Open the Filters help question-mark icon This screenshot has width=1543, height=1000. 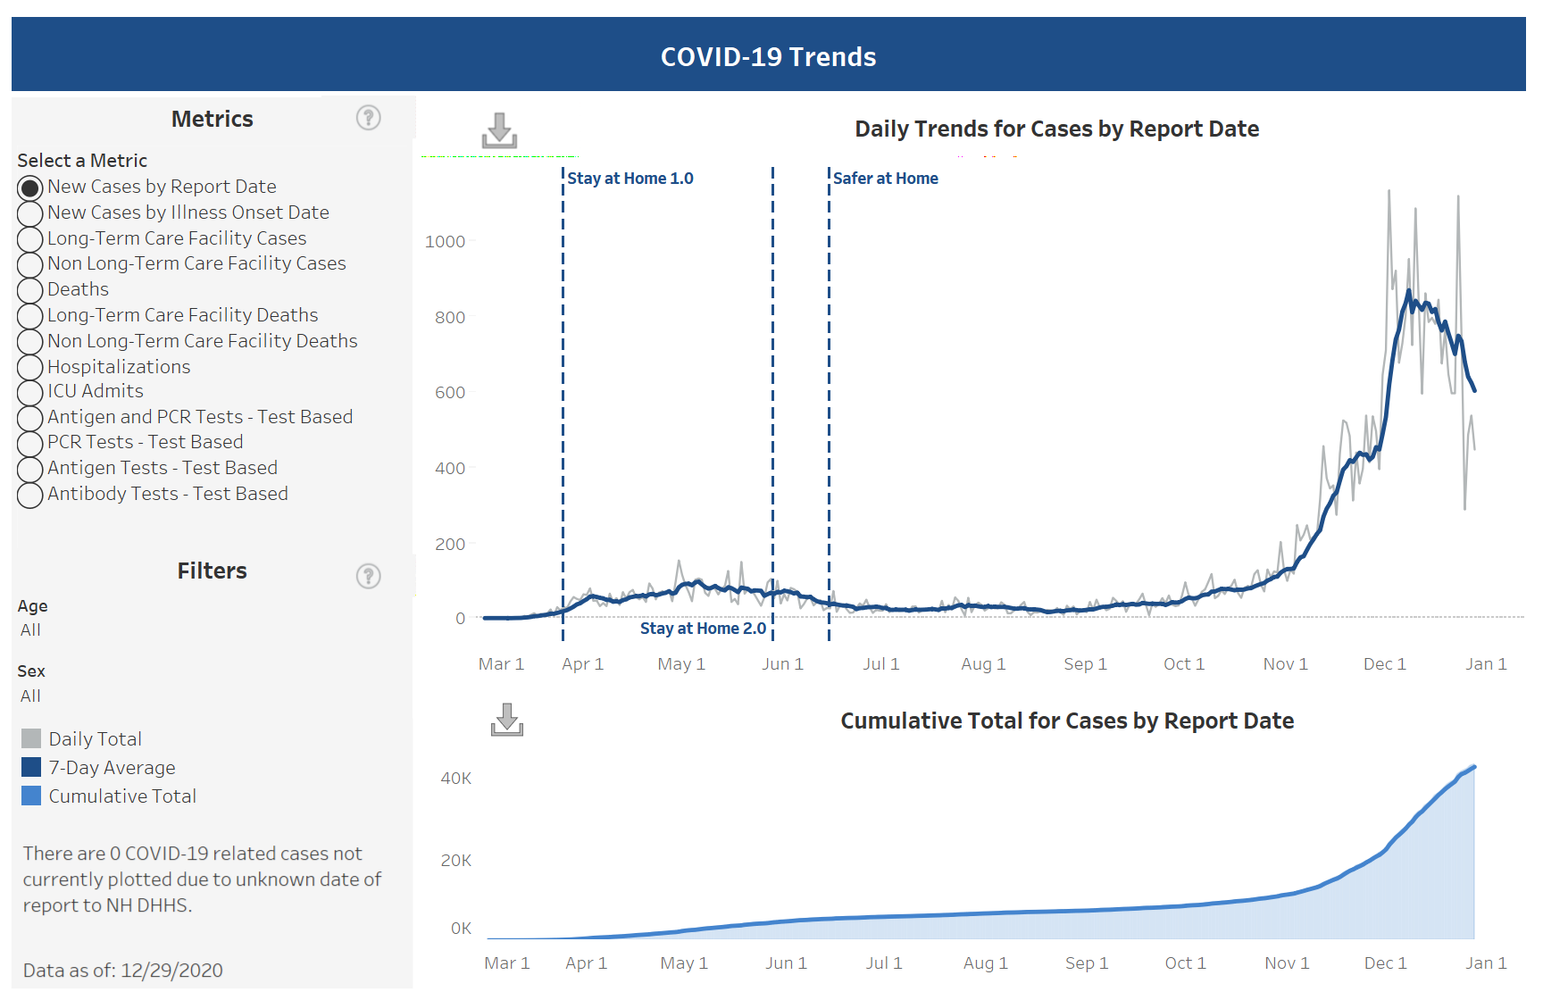point(368,576)
